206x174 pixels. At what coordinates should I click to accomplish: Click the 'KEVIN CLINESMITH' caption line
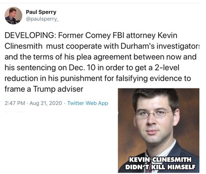160,159
